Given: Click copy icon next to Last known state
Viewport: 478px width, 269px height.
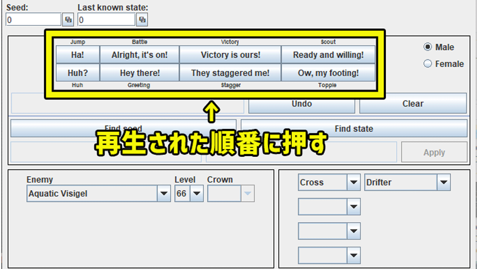Looking at the screenshot, I should tap(142, 20).
